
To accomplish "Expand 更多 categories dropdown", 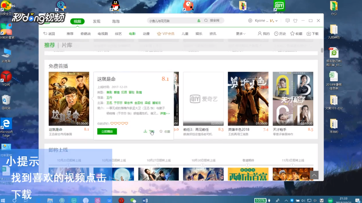I will [x=240, y=34].
